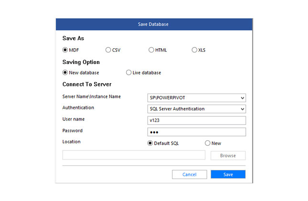
Task: Open the Server Name\Instance Name dropdown
Action: 197,98
